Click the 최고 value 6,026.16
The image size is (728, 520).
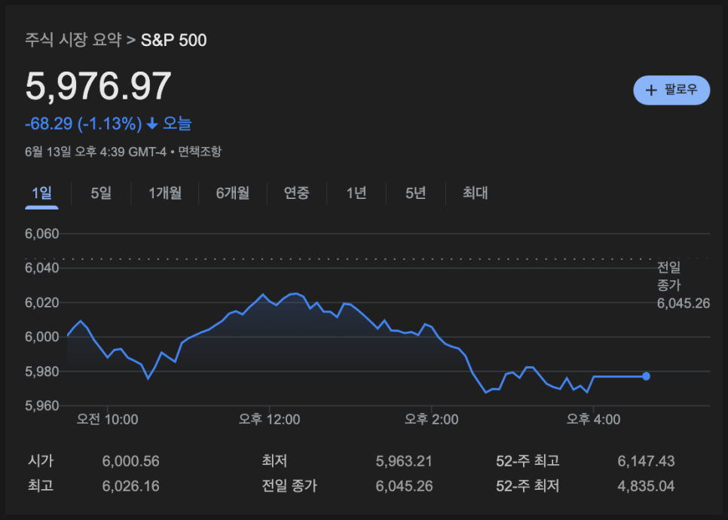(x=130, y=486)
